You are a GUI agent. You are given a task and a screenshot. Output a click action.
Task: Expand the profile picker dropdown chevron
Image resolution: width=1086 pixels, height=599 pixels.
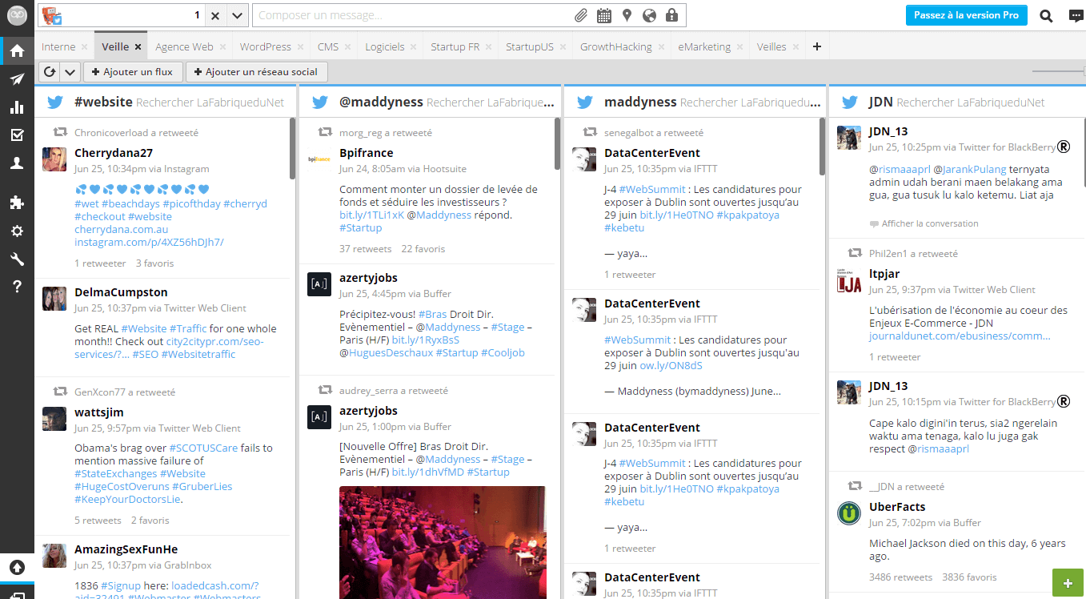point(237,15)
